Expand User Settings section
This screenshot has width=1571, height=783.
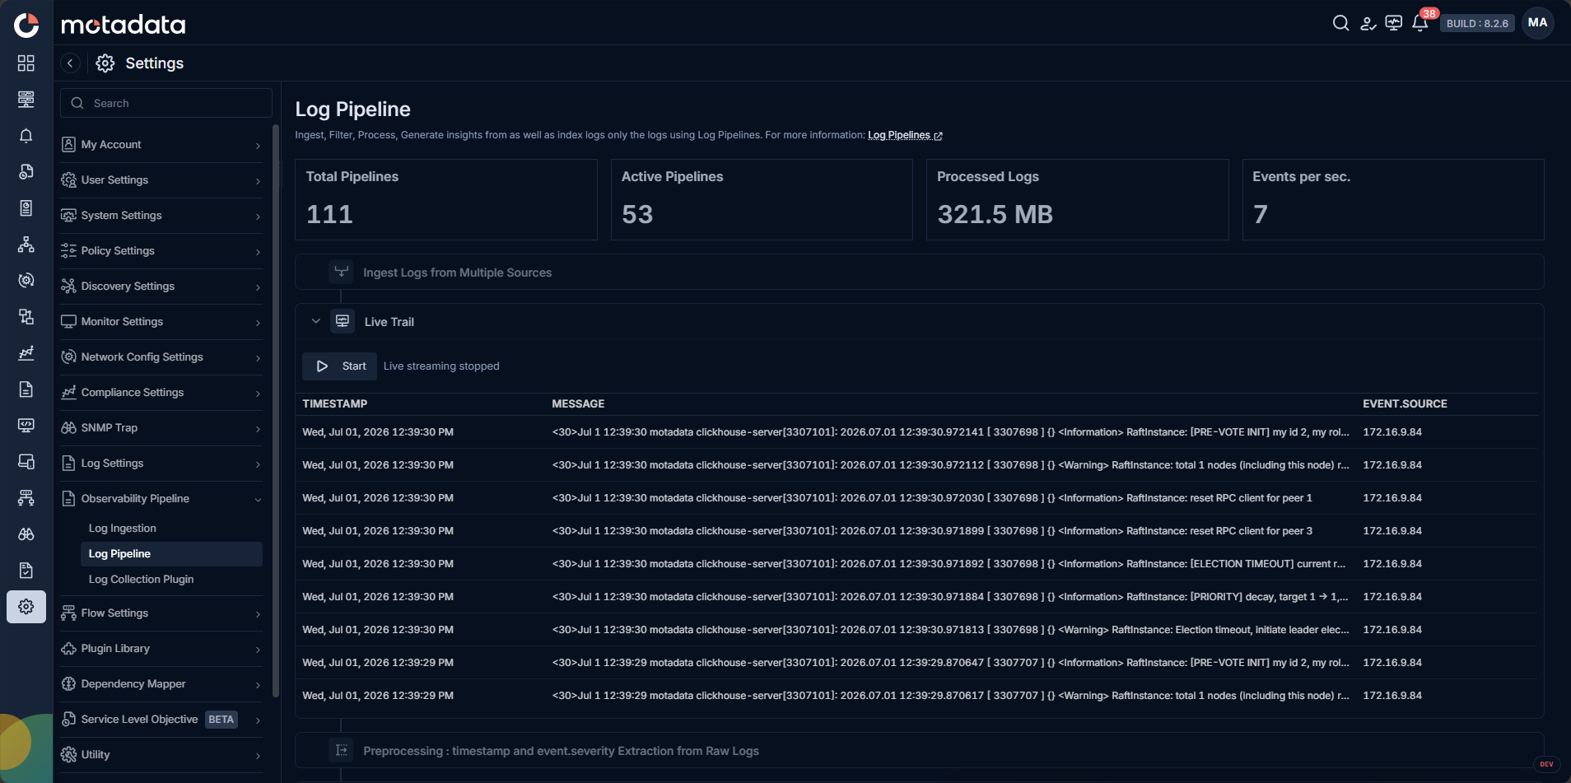[x=161, y=180]
